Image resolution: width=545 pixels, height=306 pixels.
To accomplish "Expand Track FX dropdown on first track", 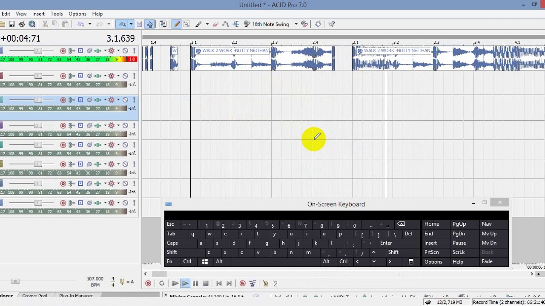I will (105, 51).
